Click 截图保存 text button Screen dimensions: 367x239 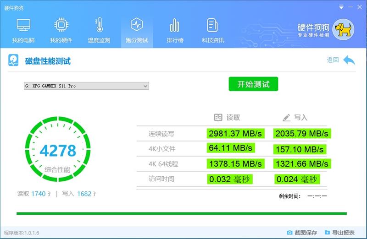pyautogui.click(x=306, y=233)
